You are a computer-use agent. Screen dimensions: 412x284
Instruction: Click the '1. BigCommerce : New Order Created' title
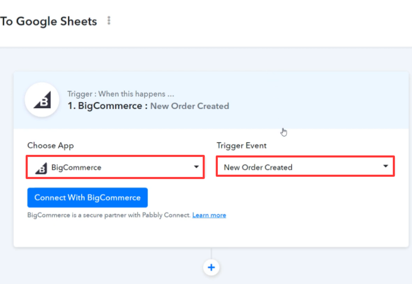149,106
